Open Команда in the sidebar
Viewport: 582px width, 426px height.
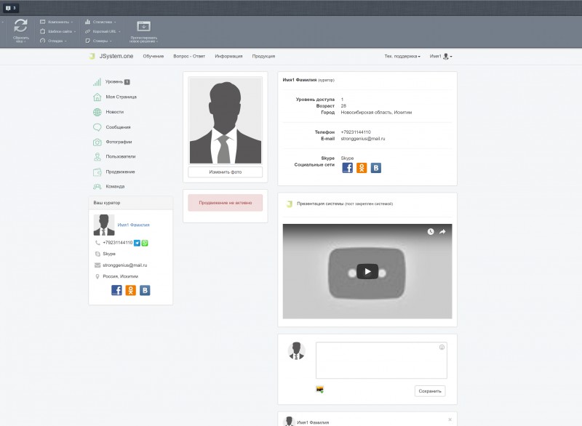pos(108,187)
